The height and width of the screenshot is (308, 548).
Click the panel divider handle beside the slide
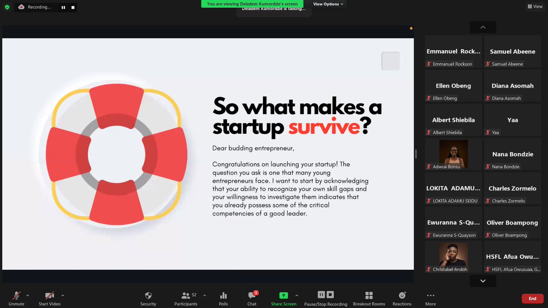pos(416,154)
